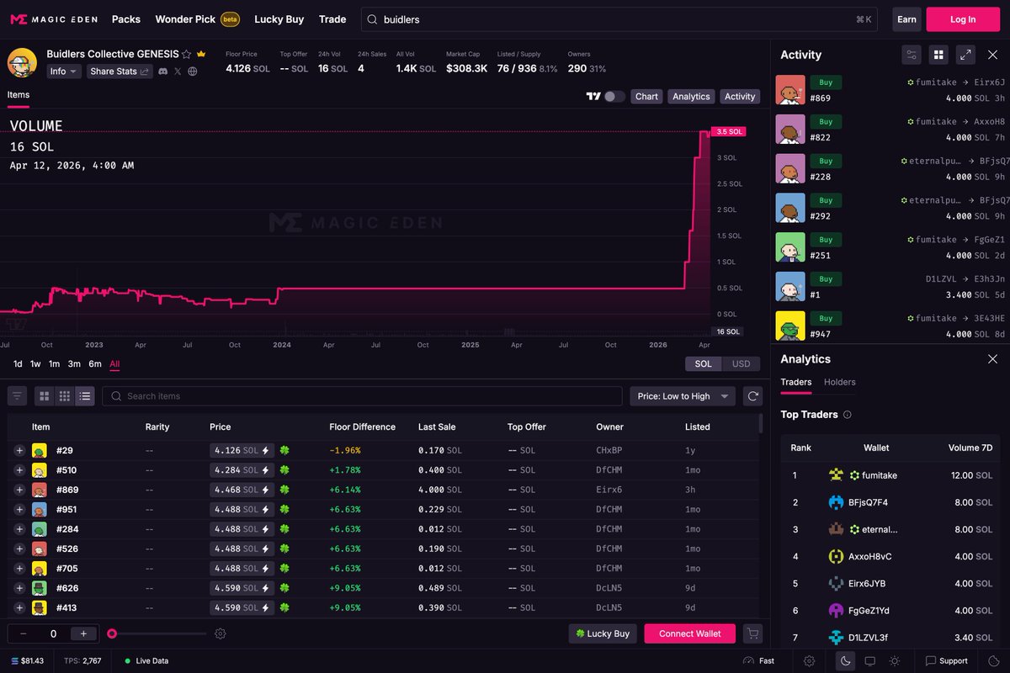Click the bottom-right corner shape icon
Image resolution: width=1010 pixels, height=673 pixels.
(995, 661)
